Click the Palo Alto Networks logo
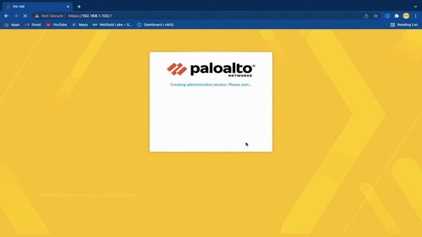Screen dimensions: 422x237 click(211, 70)
